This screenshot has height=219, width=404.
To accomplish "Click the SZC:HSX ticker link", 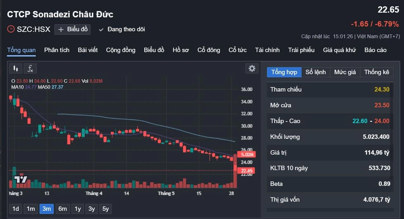I will [34, 29].
